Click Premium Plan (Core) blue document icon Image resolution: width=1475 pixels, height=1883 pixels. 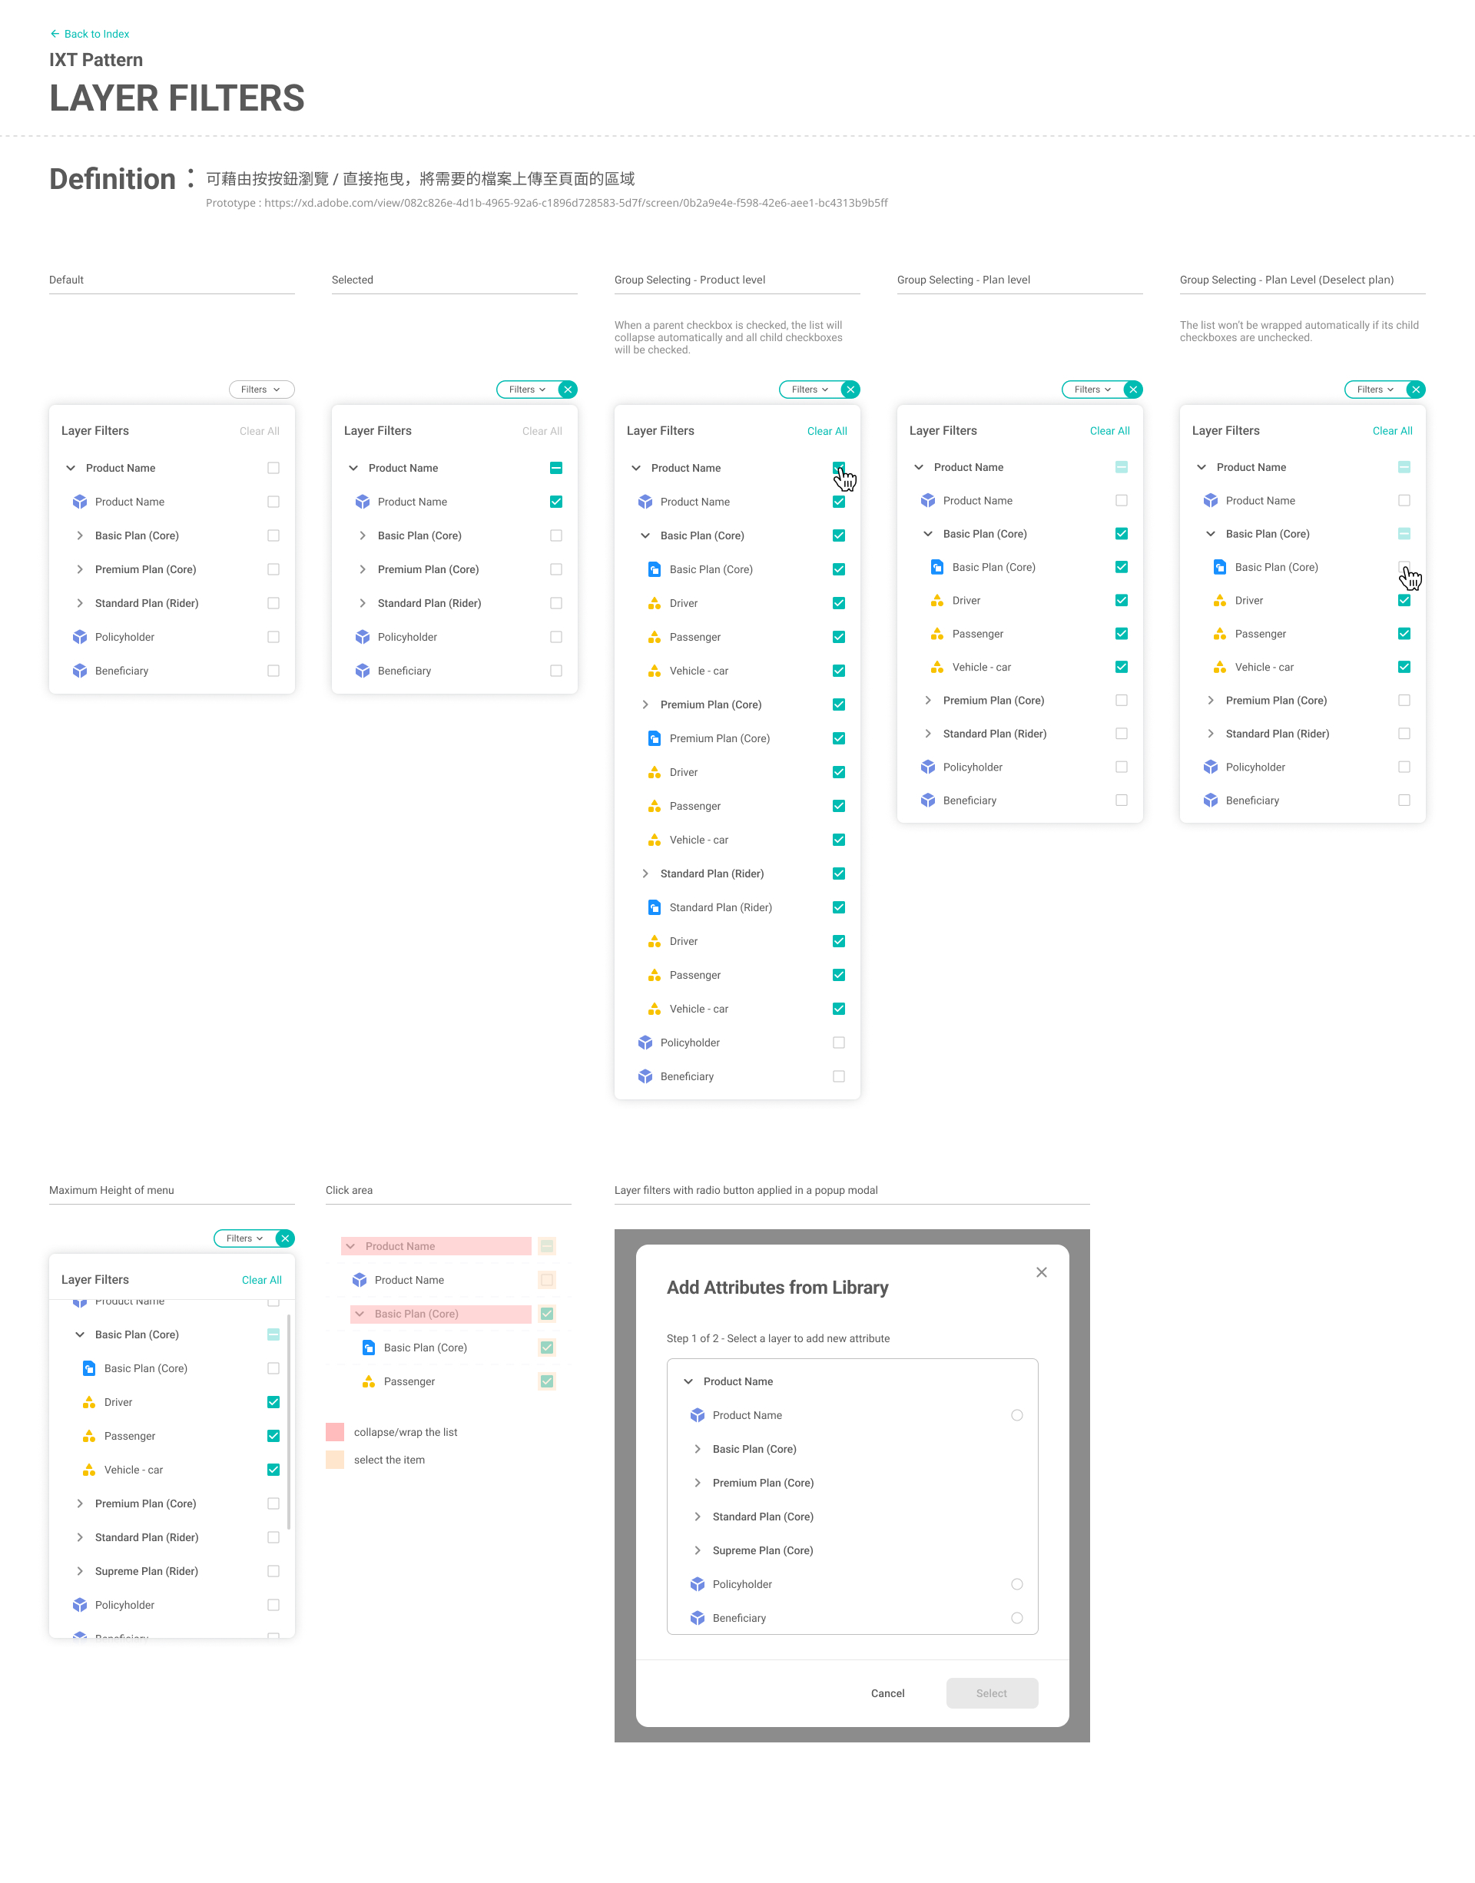655,738
